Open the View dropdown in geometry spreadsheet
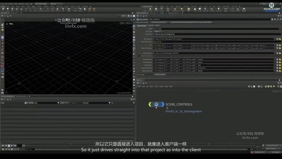 tap(64, 103)
